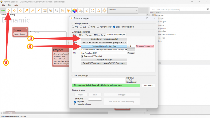Viewport: 210px width, 118px height.
Task: Open the File menu
Action: tap(4, 5)
